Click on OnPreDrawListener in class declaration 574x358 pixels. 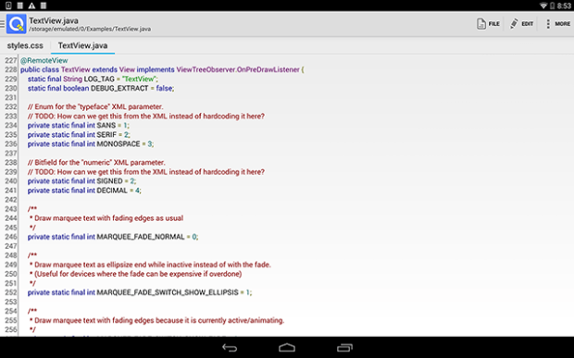pos(268,69)
